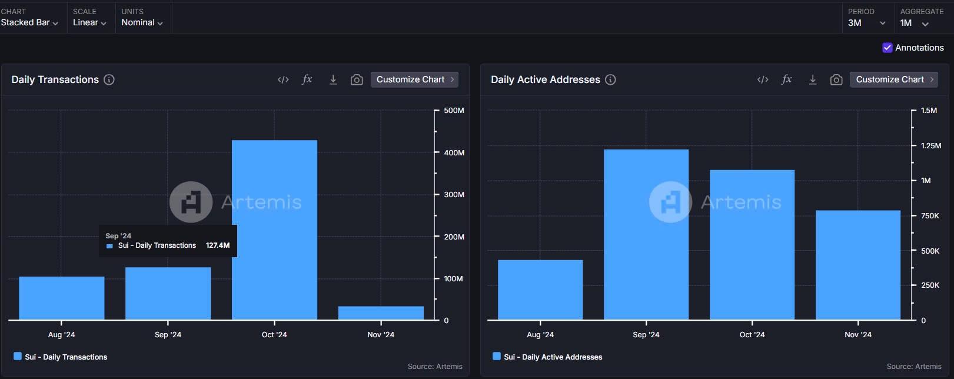Open the Chart type Stacked Bar dropdown

[29, 22]
